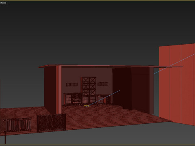Select the railing with vertical bars at left
195x146 pixels.
point(17,125)
